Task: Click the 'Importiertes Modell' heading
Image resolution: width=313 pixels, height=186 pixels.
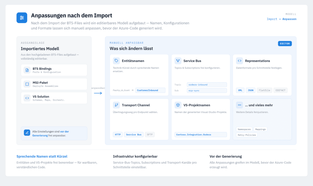Action: 40,49
